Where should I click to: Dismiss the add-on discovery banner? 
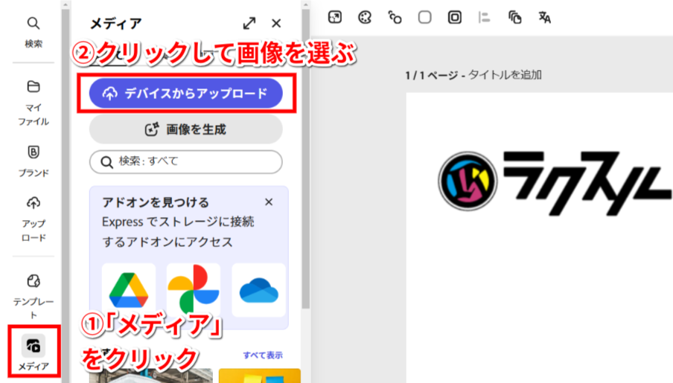269,202
